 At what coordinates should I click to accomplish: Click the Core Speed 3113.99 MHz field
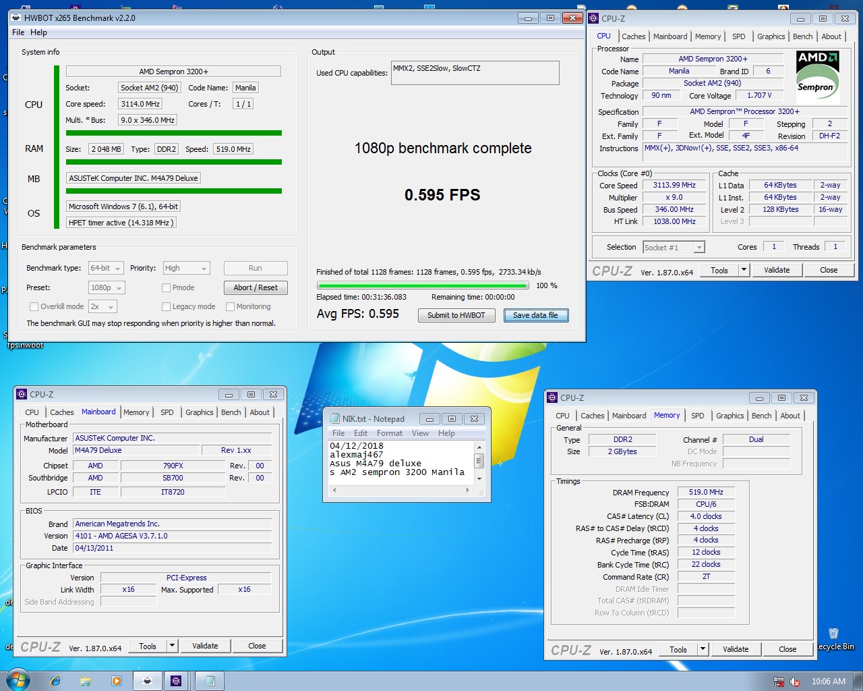pos(674,186)
